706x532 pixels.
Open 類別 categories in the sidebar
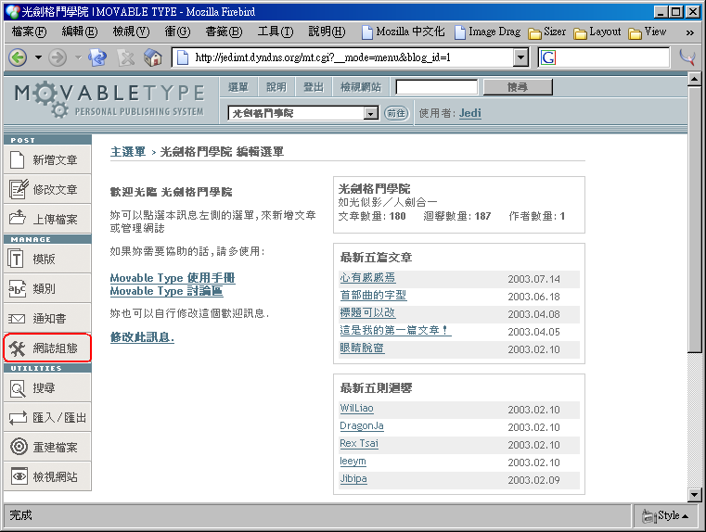(x=47, y=288)
